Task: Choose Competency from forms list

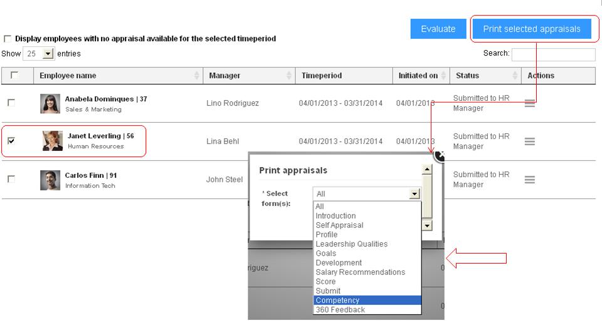Action: pos(367,300)
